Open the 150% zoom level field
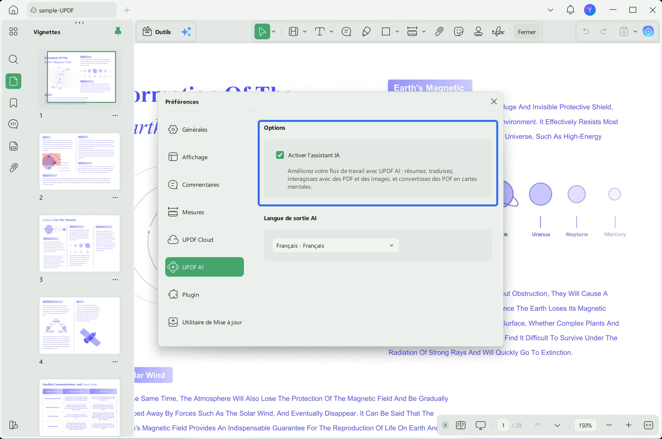 click(585, 425)
